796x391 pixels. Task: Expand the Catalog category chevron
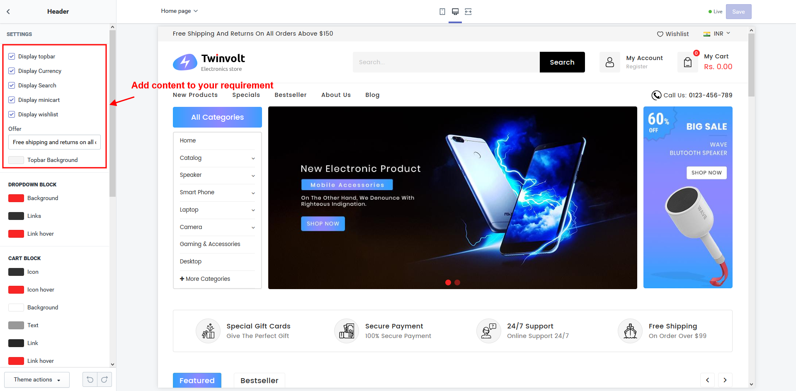(253, 158)
